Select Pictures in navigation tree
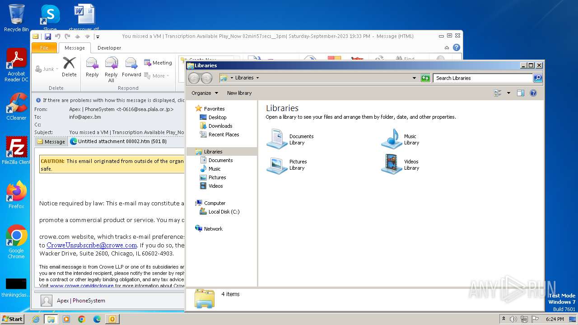This screenshot has width=578, height=325. pyautogui.click(x=217, y=177)
